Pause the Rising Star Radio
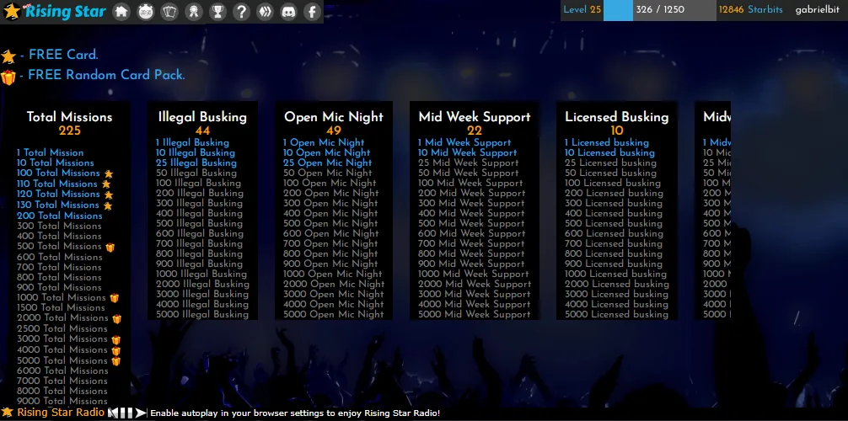The width and height of the screenshot is (848, 421). tap(126, 413)
